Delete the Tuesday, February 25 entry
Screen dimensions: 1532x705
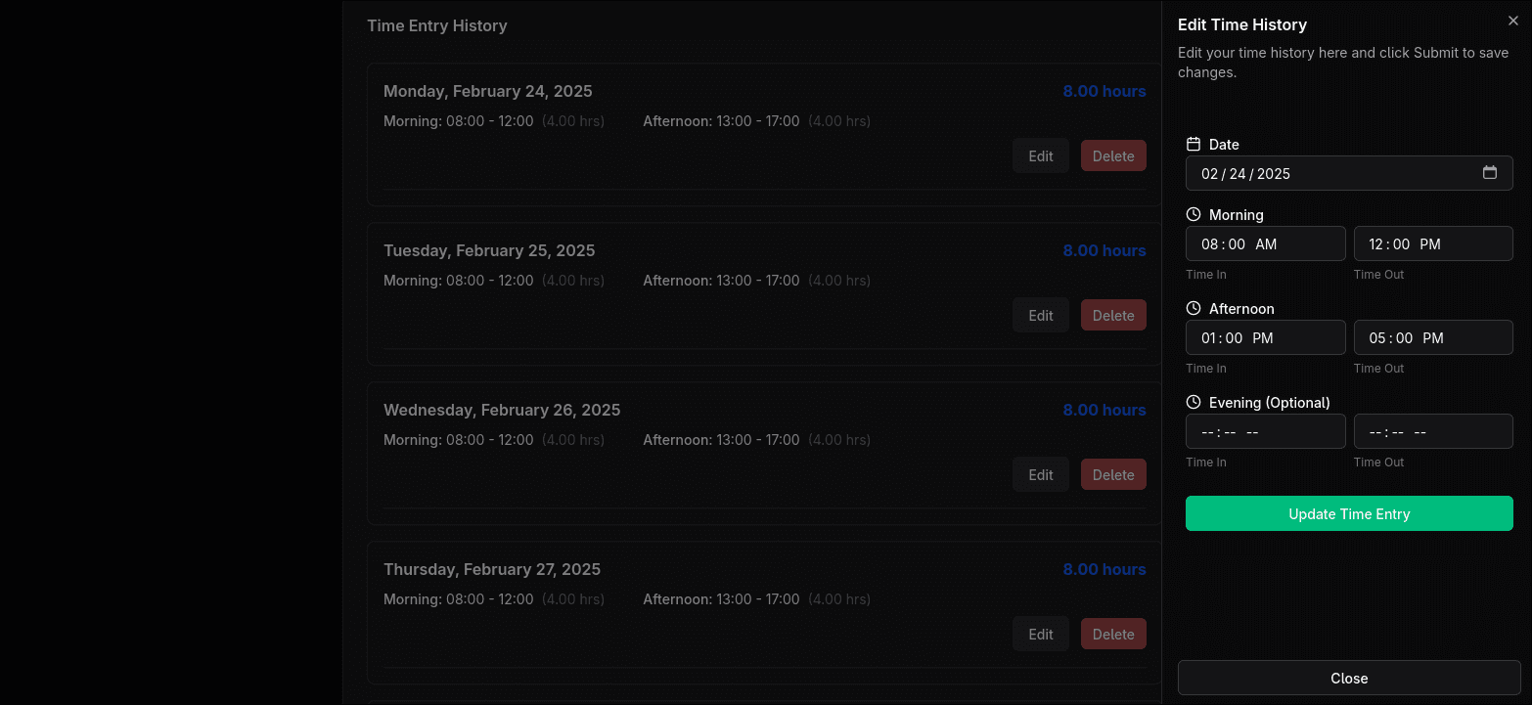[1112, 314]
